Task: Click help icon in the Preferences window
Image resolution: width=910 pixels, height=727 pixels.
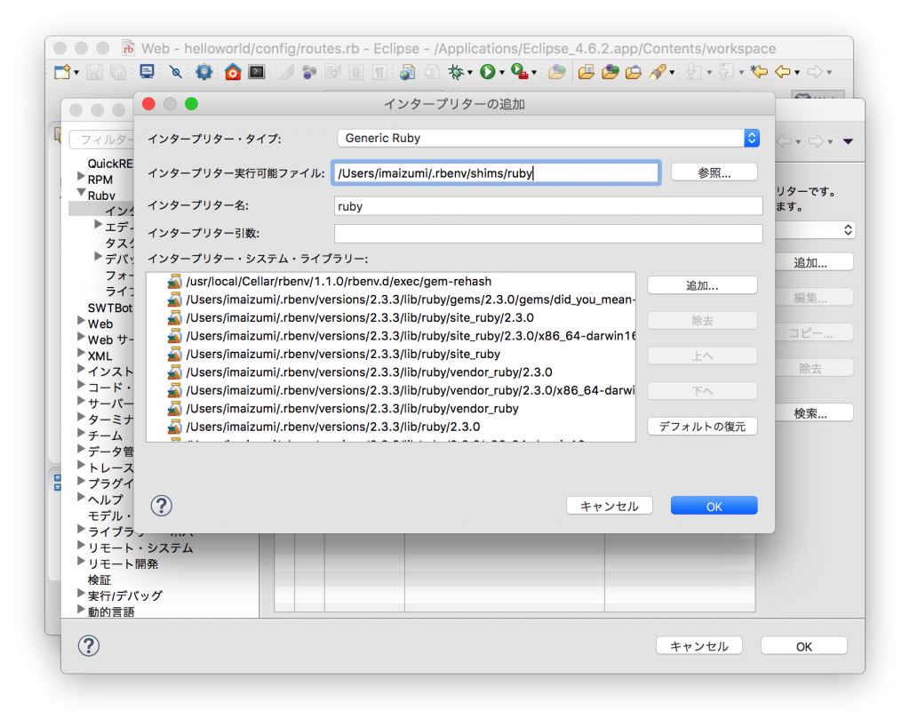Action: [89, 646]
